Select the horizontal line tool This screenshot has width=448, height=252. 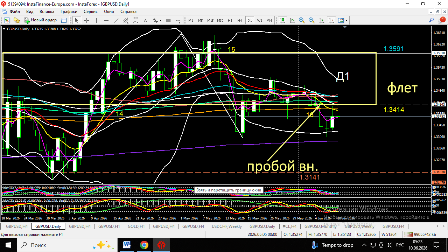[106, 20]
